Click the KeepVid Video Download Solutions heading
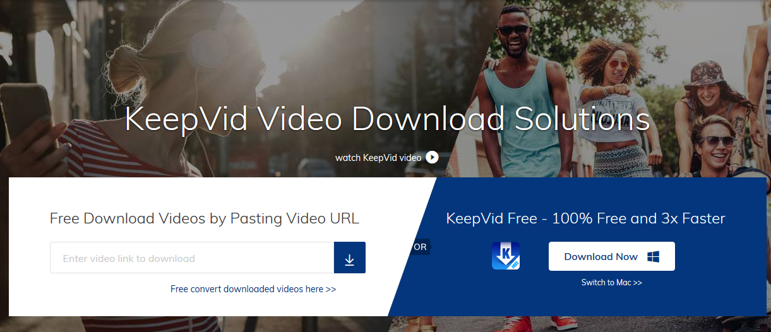The width and height of the screenshot is (771, 332). pyautogui.click(x=387, y=119)
